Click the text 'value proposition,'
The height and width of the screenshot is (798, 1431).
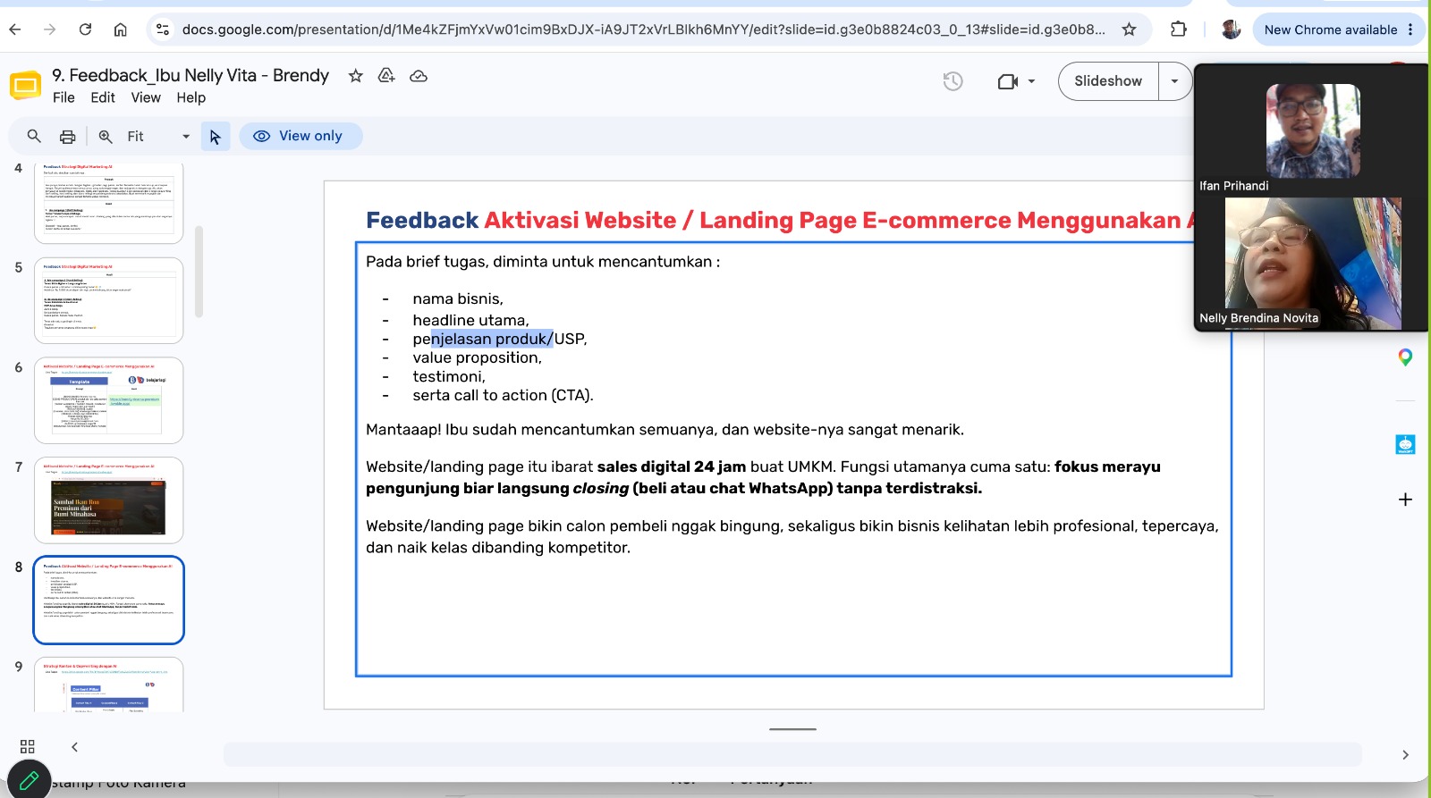click(477, 357)
